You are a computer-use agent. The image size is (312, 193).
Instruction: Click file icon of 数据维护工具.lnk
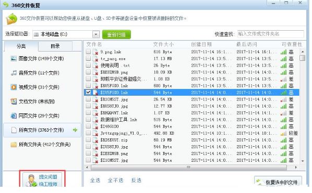click(95, 120)
